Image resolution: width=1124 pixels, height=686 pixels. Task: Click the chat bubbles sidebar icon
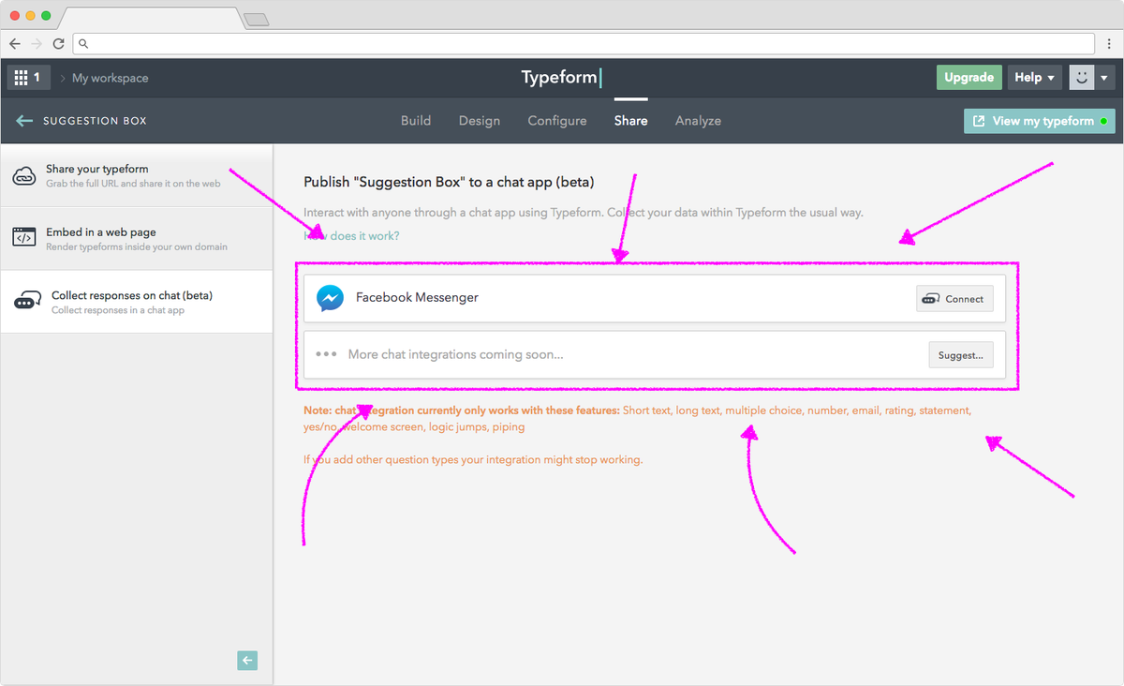[26, 302]
